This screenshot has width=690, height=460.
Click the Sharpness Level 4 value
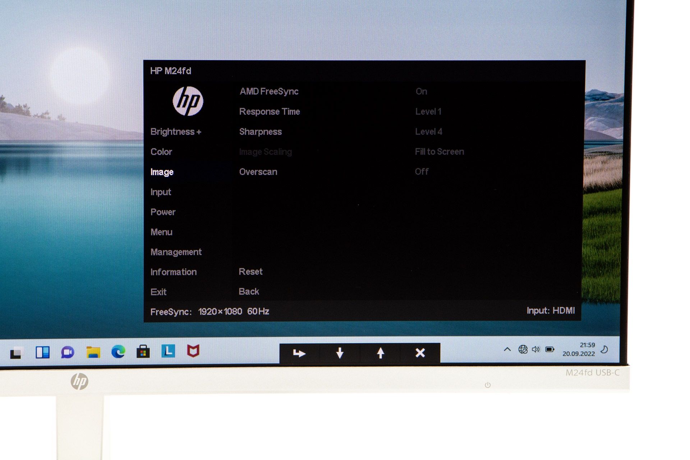pyautogui.click(x=428, y=132)
